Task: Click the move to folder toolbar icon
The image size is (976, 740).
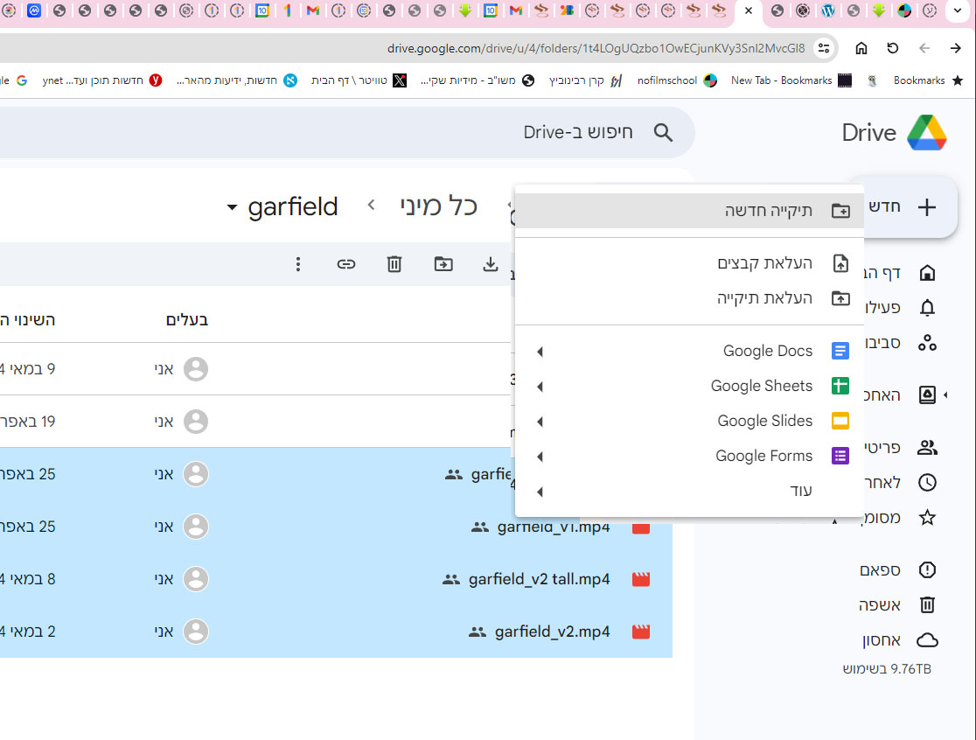Action: click(x=443, y=264)
